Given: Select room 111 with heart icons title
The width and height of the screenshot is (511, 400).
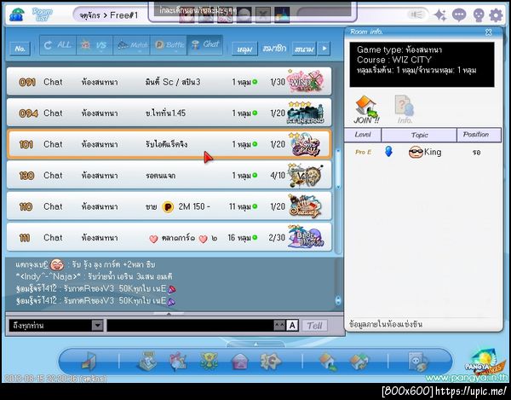Looking at the screenshot, I should [169, 237].
